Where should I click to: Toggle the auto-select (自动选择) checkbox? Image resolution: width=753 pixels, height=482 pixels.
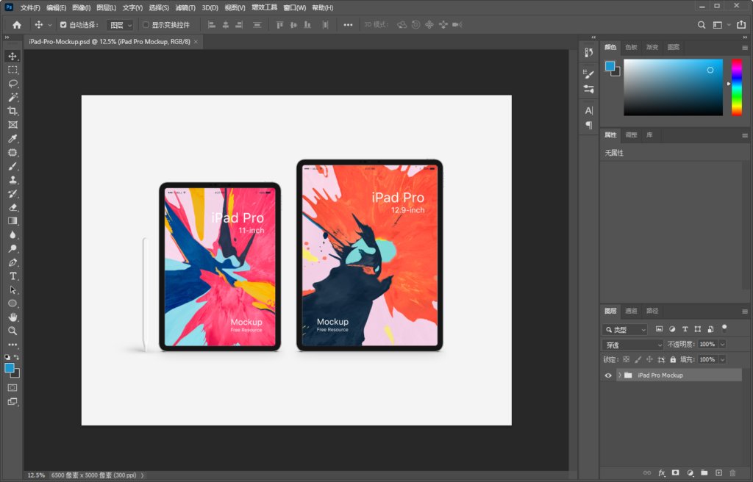coord(63,25)
